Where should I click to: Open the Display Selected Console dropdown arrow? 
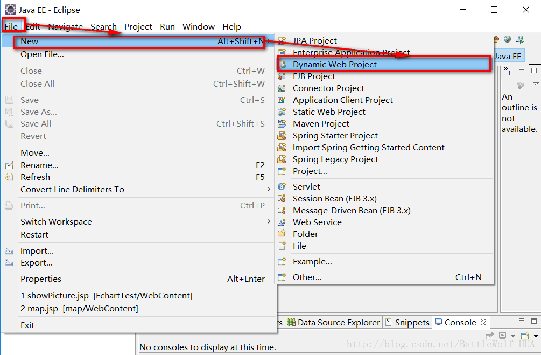point(513,336)
